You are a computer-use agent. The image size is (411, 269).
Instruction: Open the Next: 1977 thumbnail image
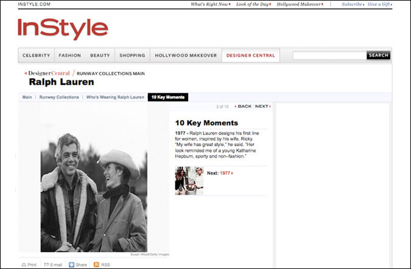189,180
